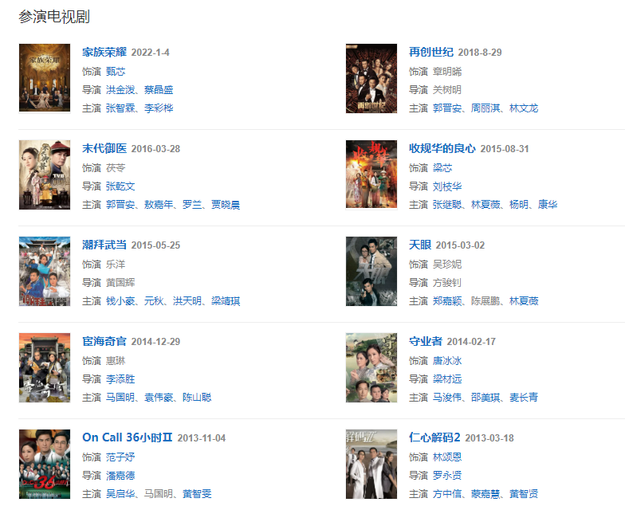
Task: Open the 家族荣耀 poster thumbnail
Action: 45,78
